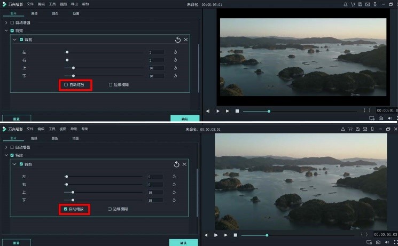Viewport: 398px width, 246px height.
Task: Enable 边缘模糊 checkbox in upper window
Action: pyautogui.click(x=111, y=85)
